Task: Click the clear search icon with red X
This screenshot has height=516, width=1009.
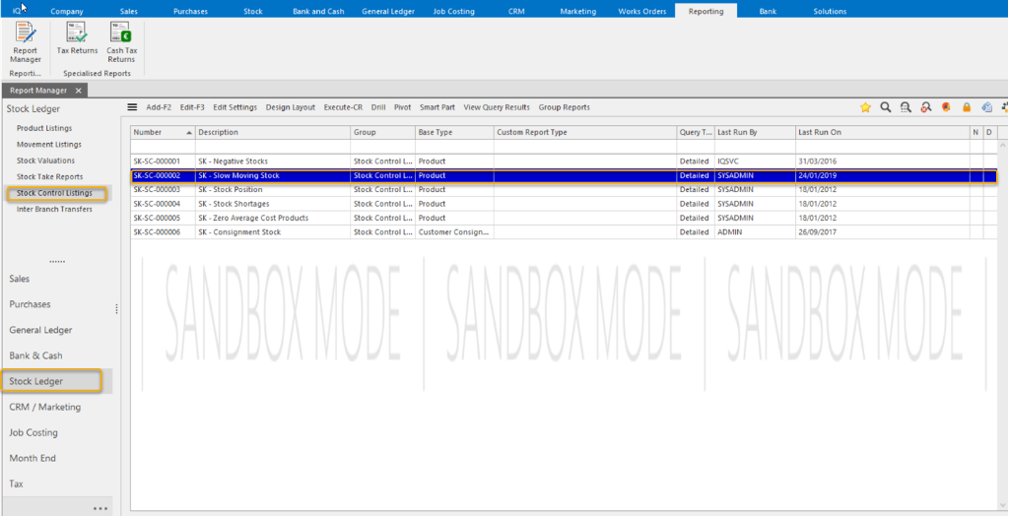Action: pyautogui.click(x=926, y=107)
